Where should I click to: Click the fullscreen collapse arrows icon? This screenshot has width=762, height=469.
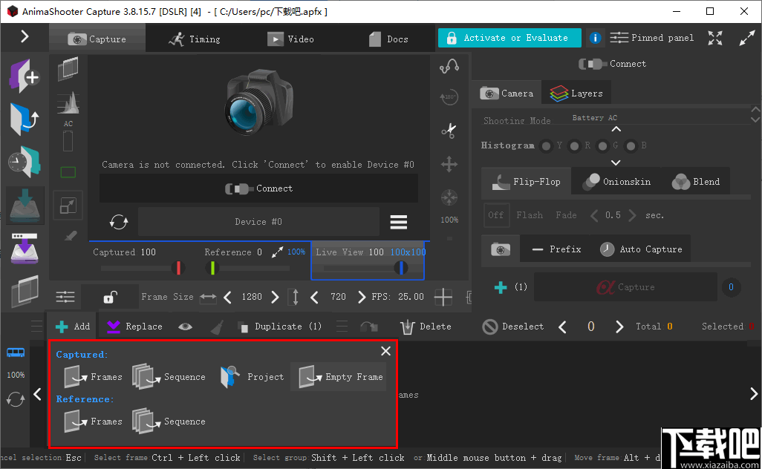[715, 38]
